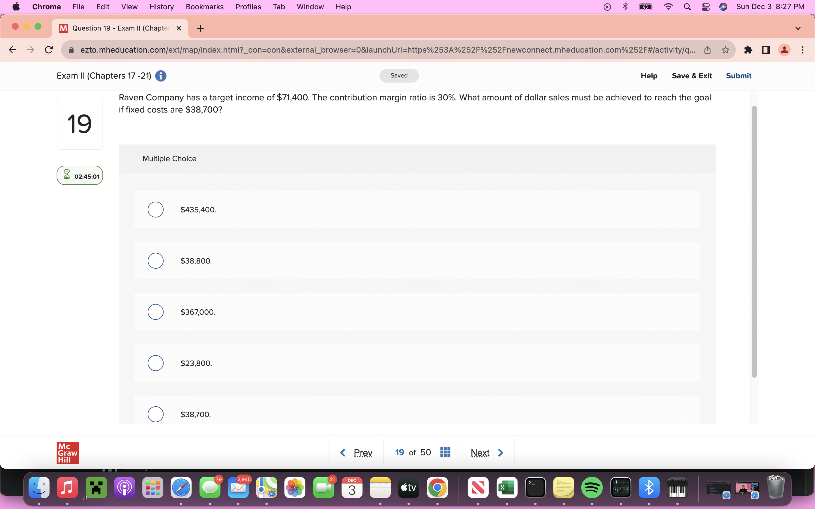The height and width of the screenshot is (509, 815).
Task: Click the McGraw Hill logo
Action: coord(68,452)
